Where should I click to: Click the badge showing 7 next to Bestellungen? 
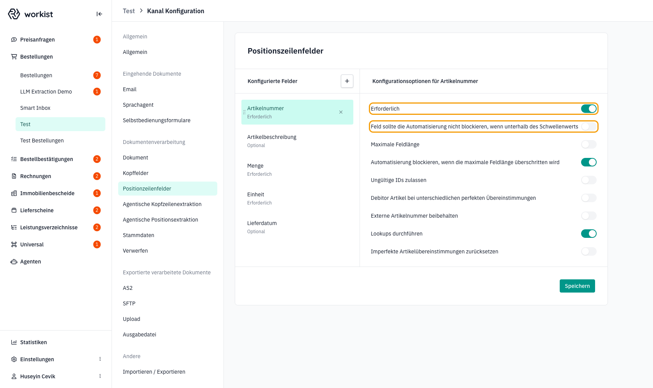click(97, 75)
